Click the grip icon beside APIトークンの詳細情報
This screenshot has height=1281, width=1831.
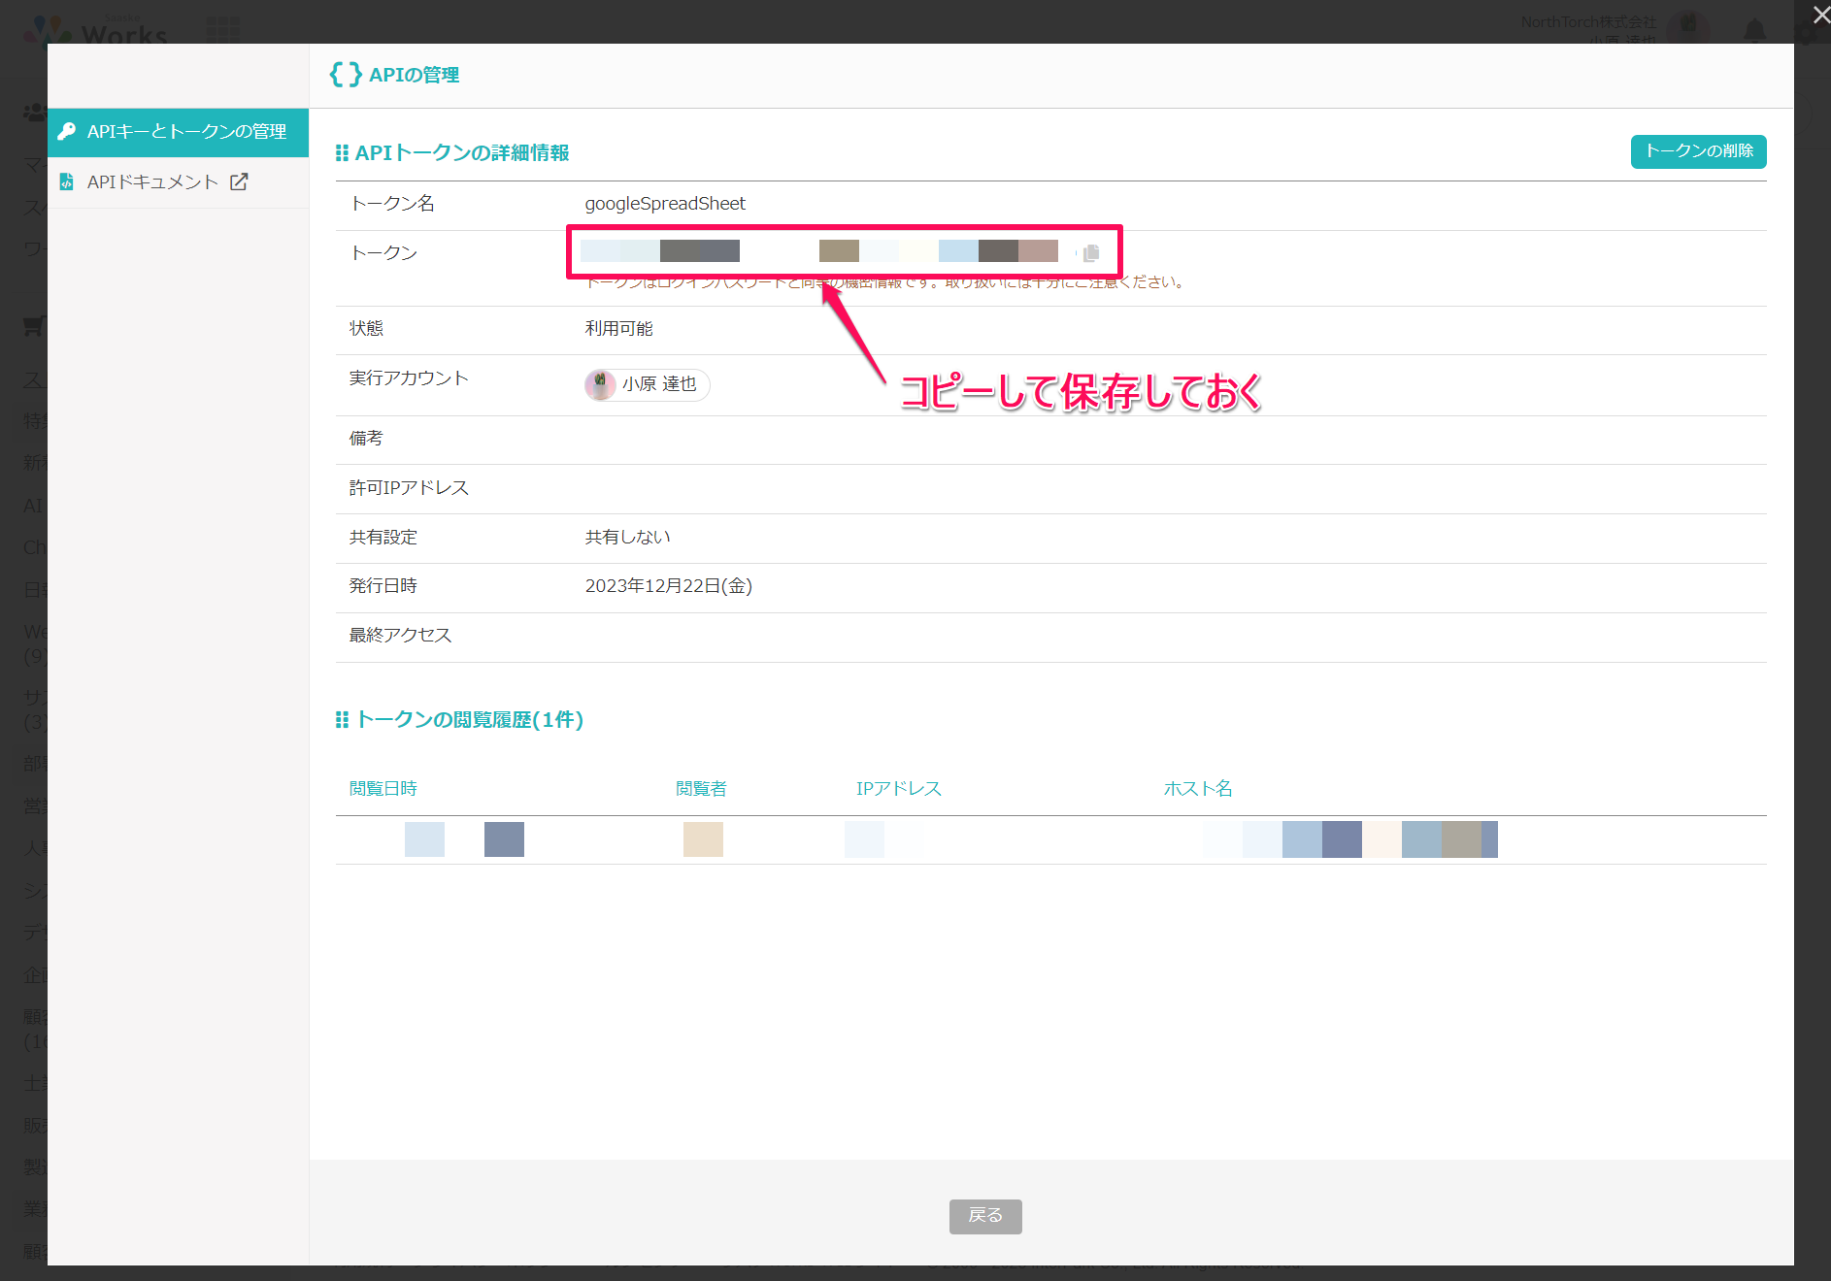point(342,153)
